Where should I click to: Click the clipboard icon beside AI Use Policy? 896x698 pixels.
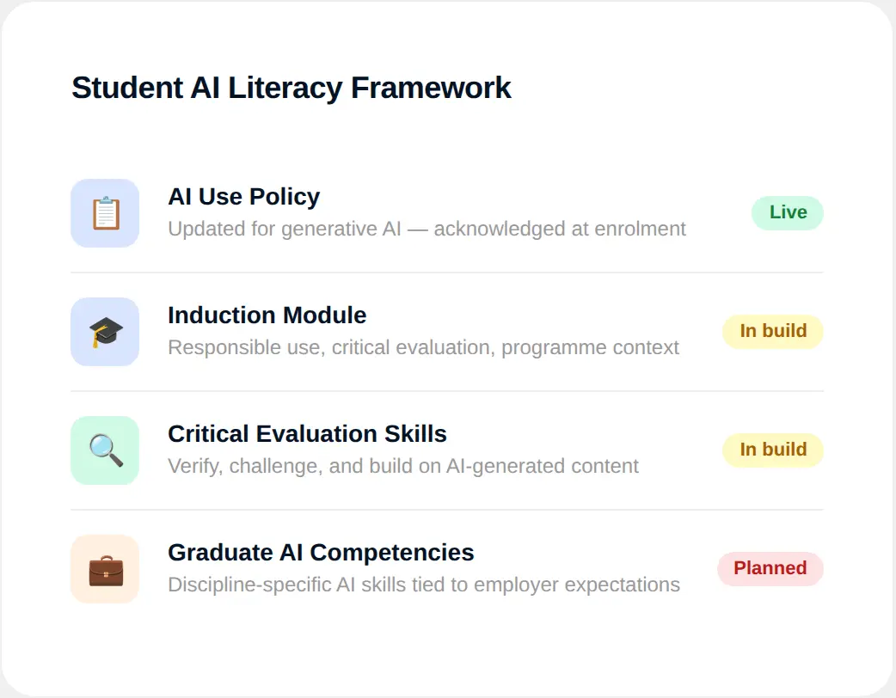click(105, 212)
